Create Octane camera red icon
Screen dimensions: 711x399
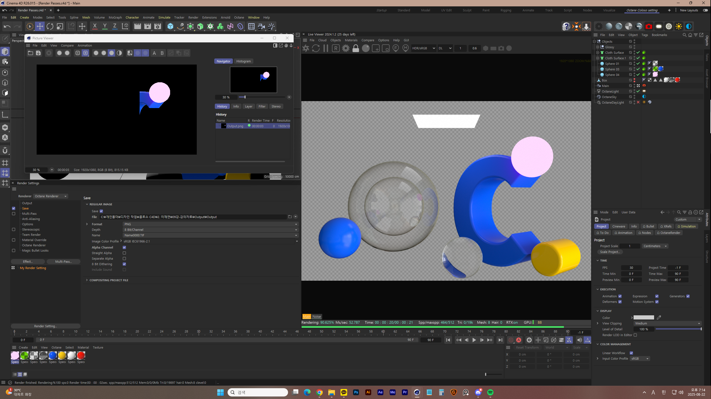(x=649, y=26)
